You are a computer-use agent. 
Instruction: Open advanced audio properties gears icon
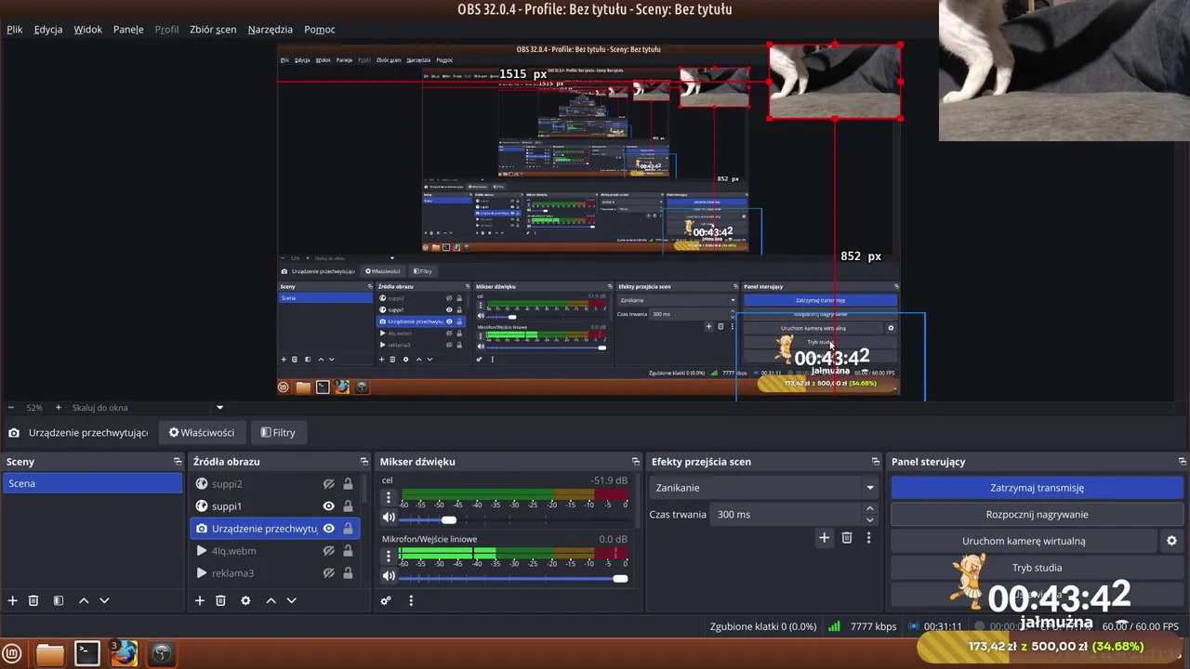pos(386,600)
